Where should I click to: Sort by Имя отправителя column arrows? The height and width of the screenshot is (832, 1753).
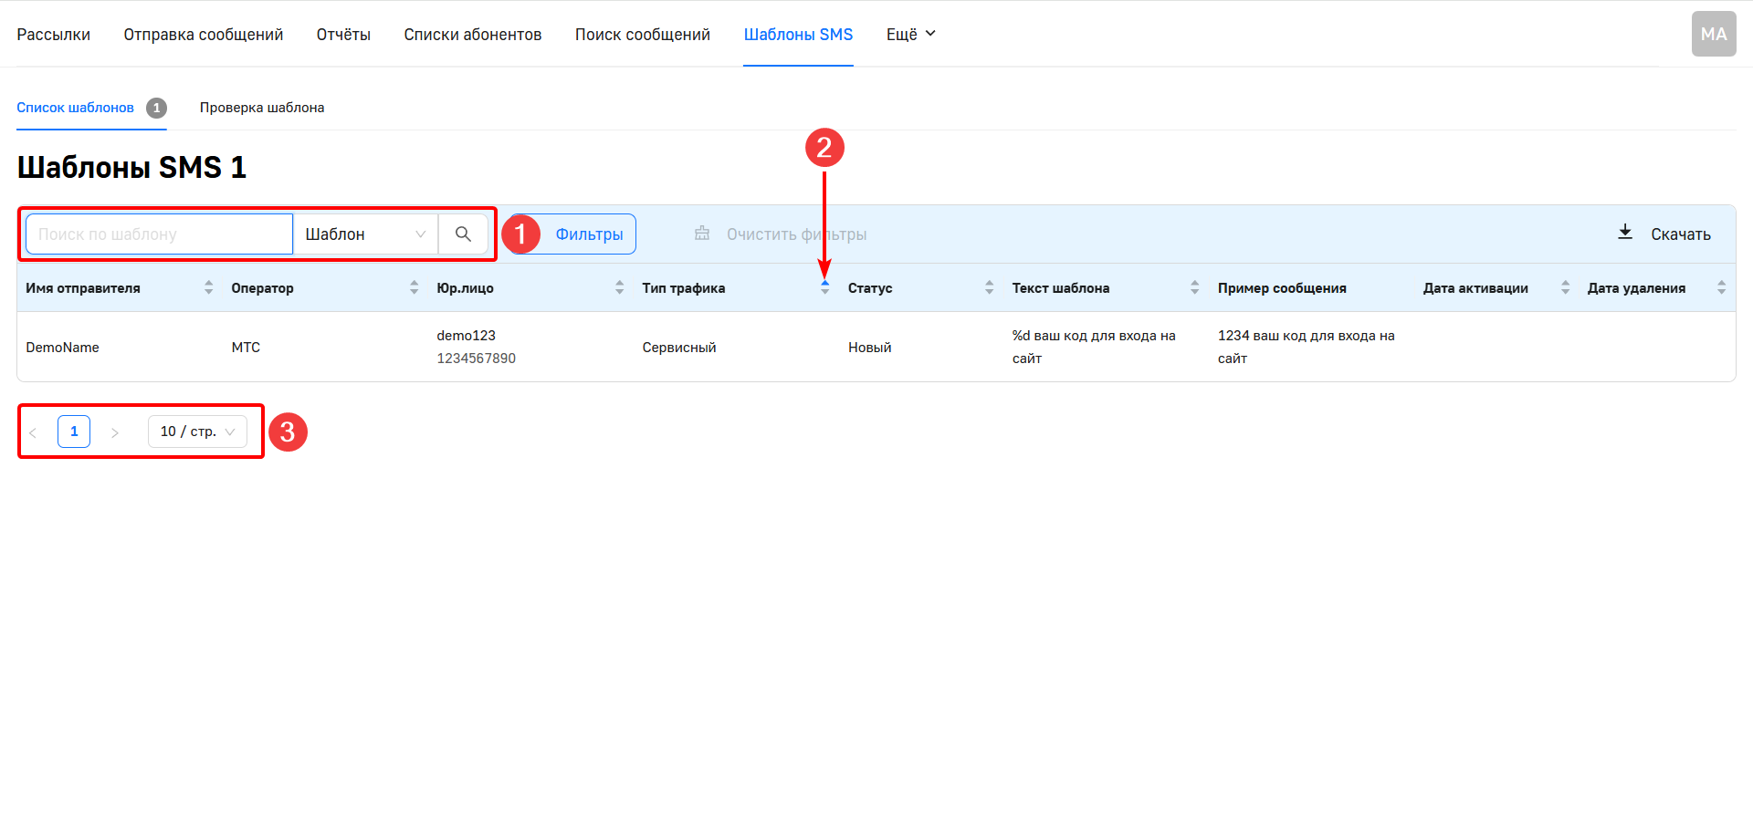(x=209, y=288)
